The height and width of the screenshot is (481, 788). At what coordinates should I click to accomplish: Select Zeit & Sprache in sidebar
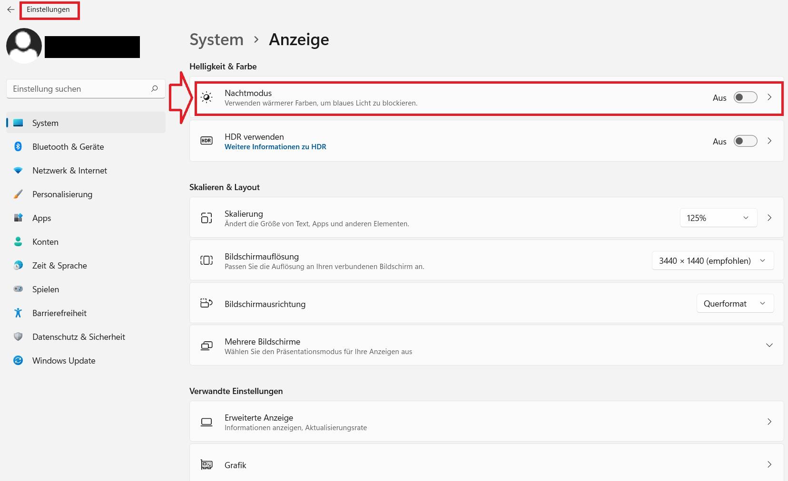pyautogui.click(x=59, y=265)
